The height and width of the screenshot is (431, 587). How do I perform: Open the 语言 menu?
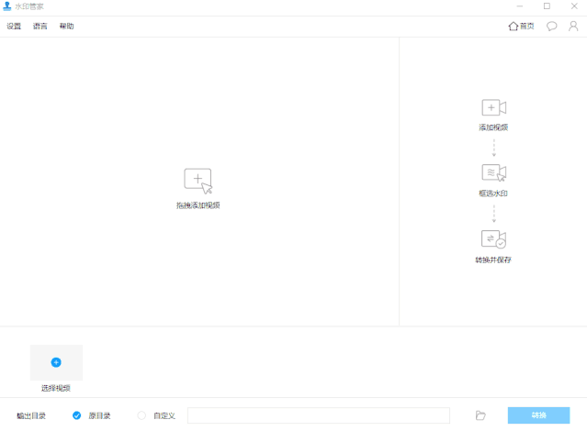coord(40,27)
